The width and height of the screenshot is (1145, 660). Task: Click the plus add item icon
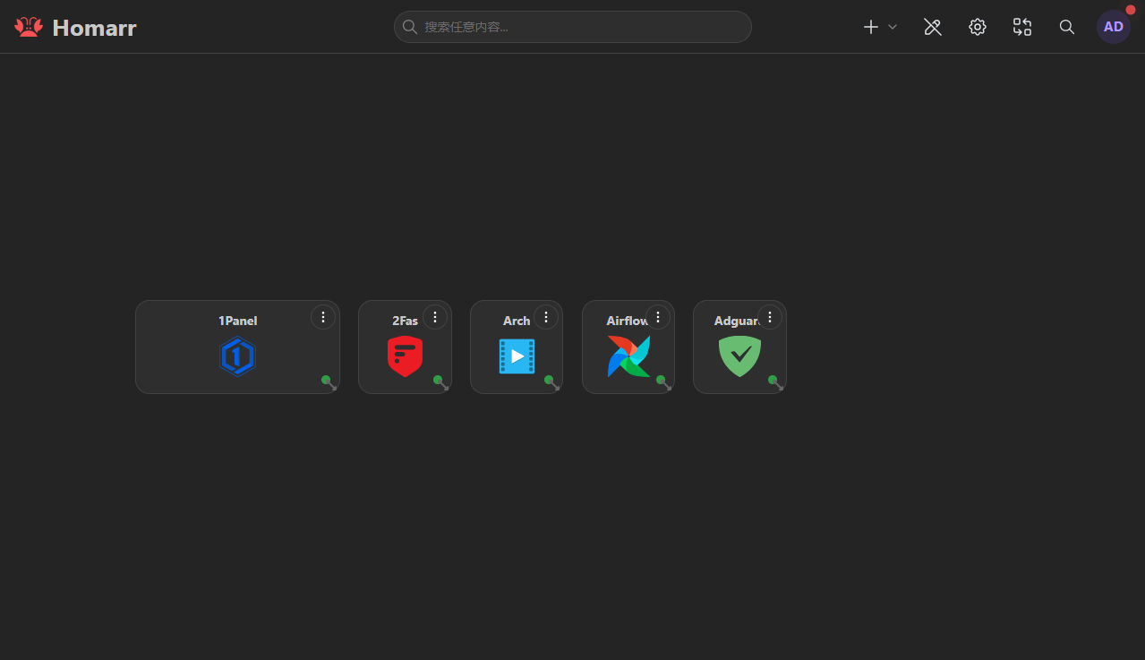871,27
